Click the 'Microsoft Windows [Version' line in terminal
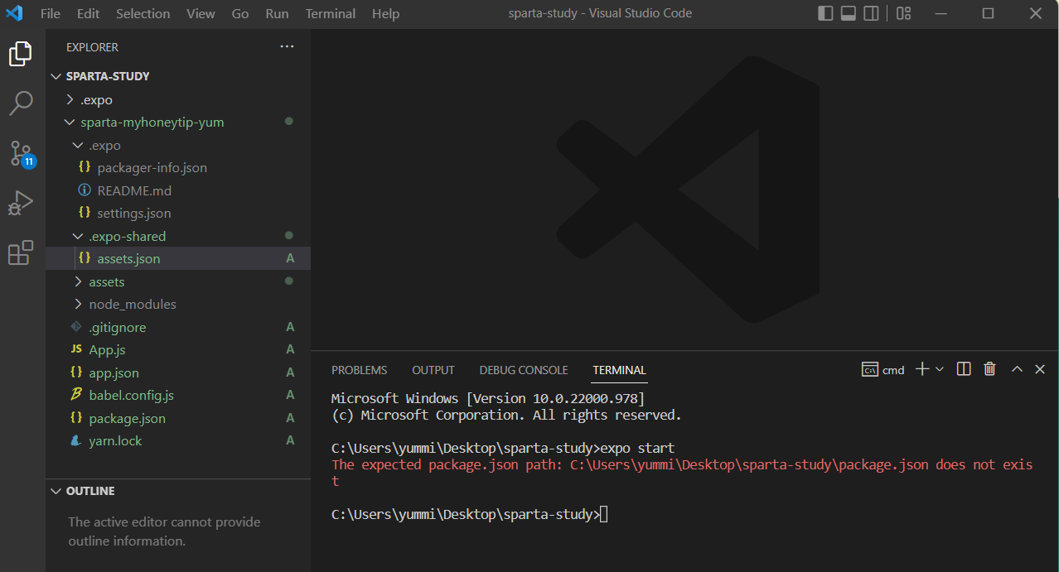1059x572 pixels. coord(487,398)
